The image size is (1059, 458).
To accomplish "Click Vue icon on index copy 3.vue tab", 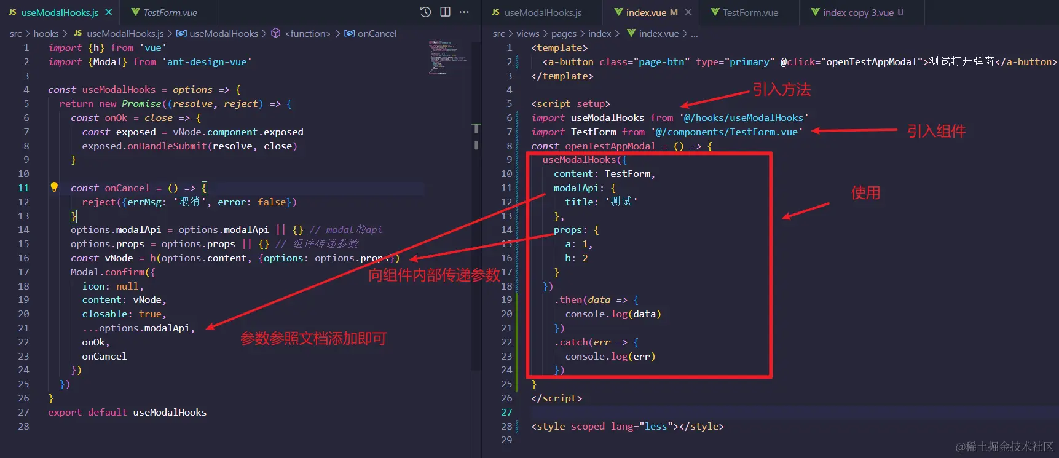I will 815,12.
